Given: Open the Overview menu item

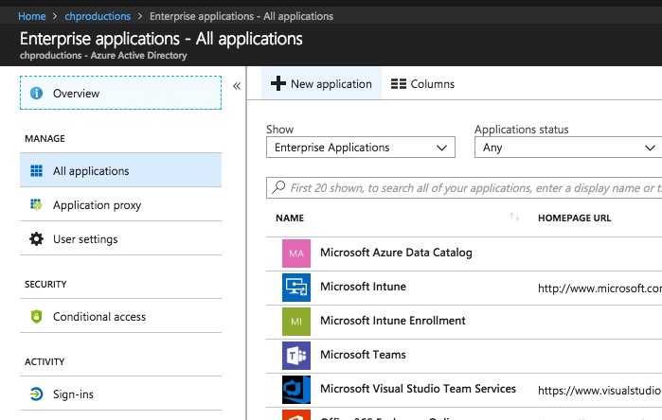Looking at the screenshot, I should tap(120, 93).
